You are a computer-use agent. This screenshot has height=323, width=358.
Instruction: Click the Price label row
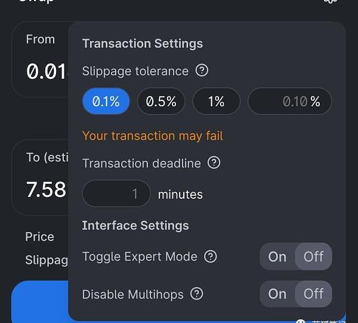click(x=40, y=236)
